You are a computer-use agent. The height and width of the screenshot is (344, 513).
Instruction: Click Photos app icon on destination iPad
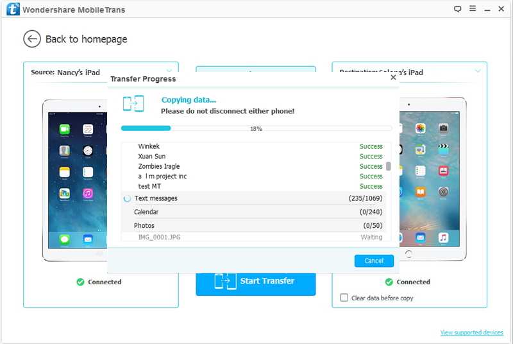point(421,128)
